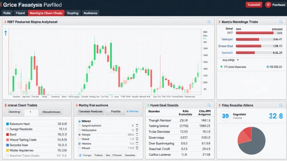Image resolution: width=287 pixels, height=161 pixels.
Task: Click the menu icon in the Arhoos row
Action: point(137,148)
